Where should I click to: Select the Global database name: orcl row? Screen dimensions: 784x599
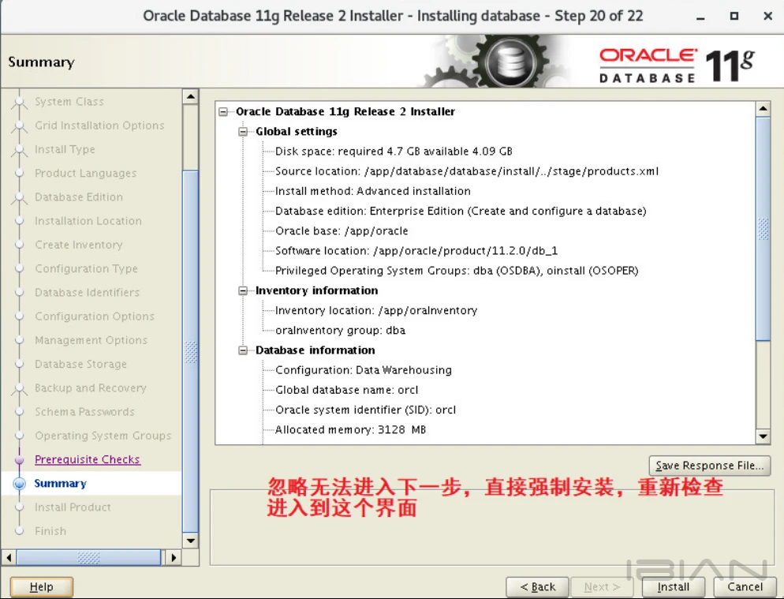347,390
